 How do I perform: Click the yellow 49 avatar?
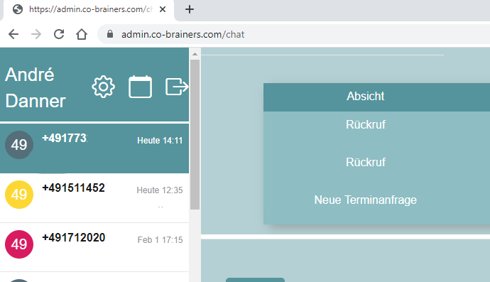[19, 195]
